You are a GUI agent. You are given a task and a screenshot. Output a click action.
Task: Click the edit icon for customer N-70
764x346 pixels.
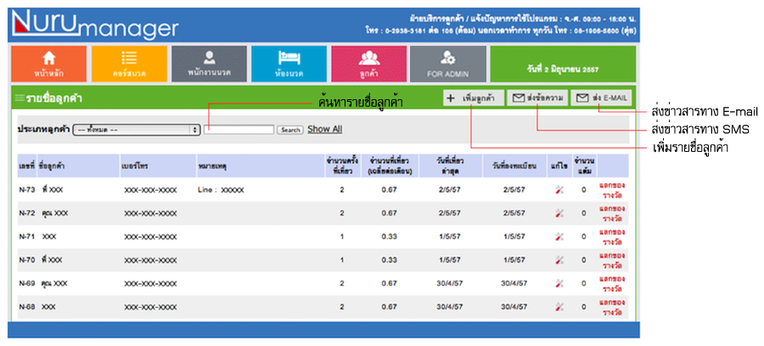tap(558, 259)
